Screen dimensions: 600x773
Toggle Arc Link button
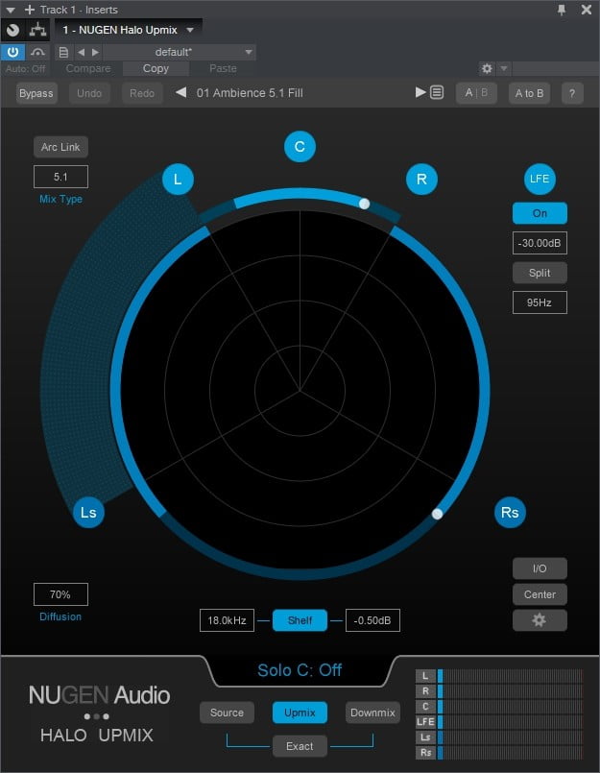[x=60, y=147]
